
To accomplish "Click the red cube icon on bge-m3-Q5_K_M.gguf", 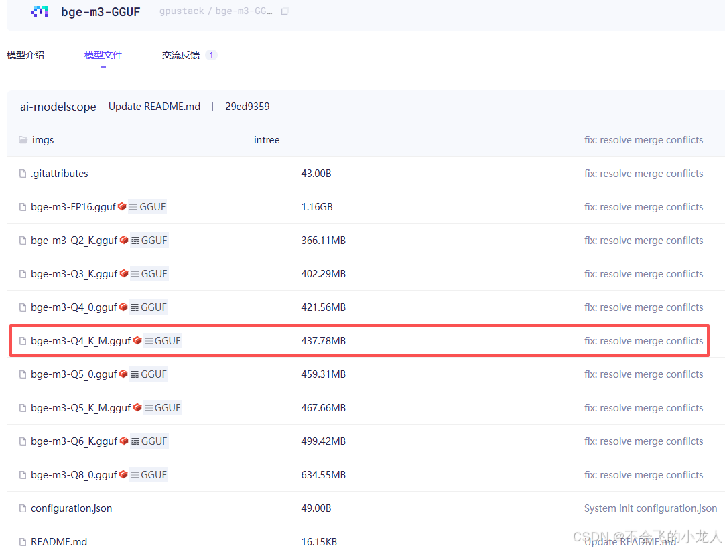I will pyautogui.click(x=137, y=407).
